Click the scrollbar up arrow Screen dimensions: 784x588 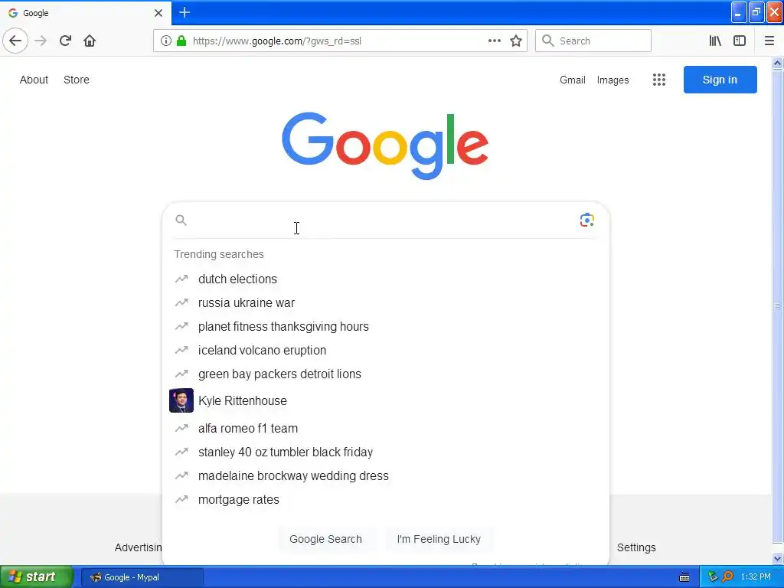pos(777,63)
